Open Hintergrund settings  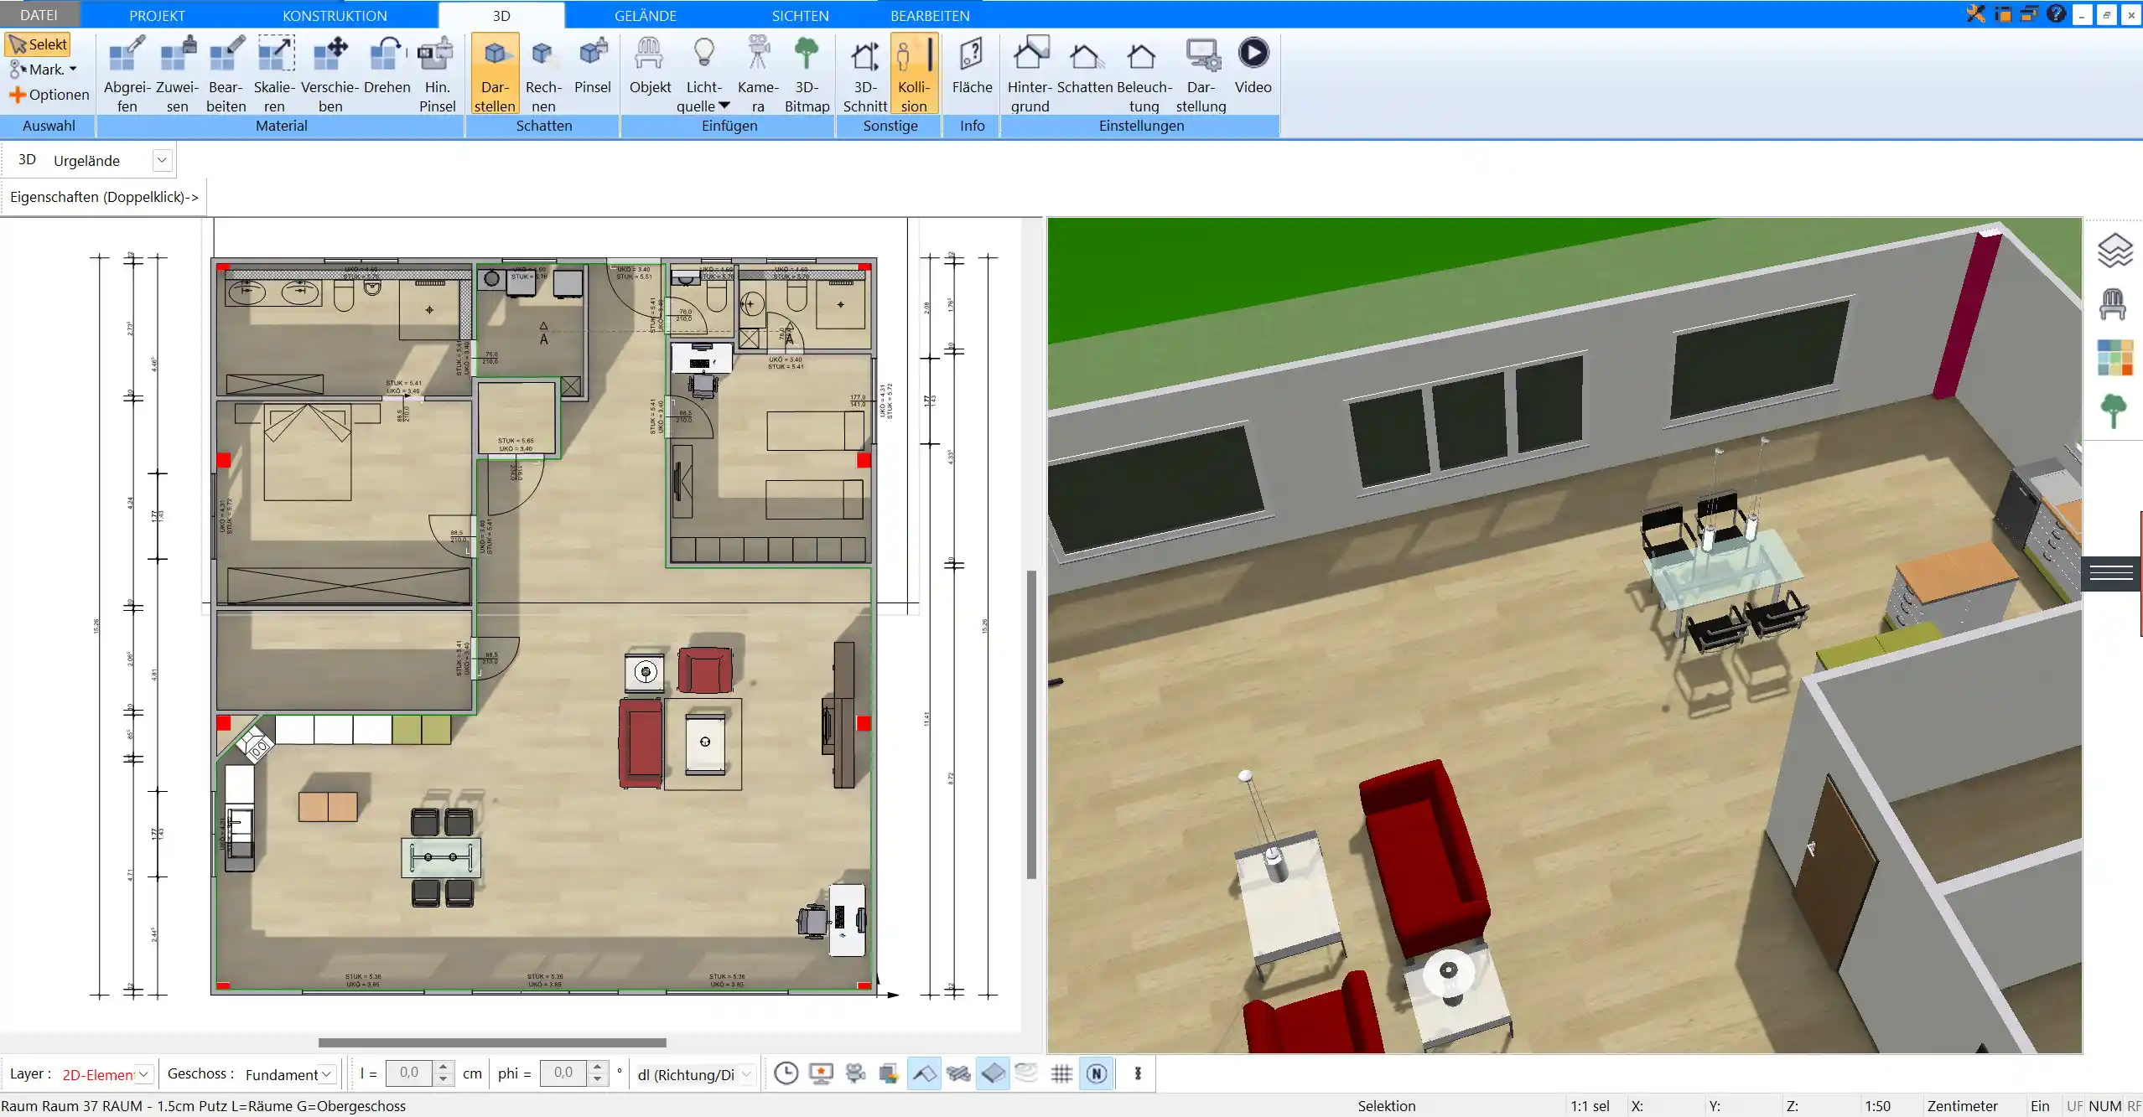[1030, 74]
